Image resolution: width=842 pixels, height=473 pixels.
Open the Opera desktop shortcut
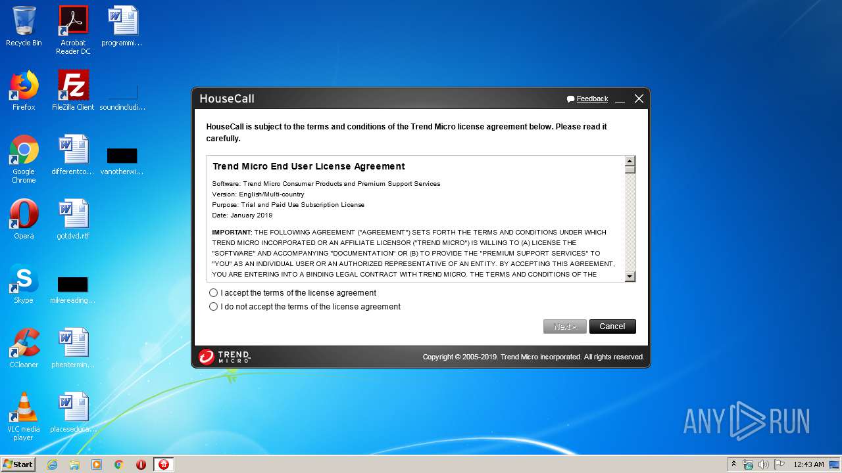coord(24,219)
